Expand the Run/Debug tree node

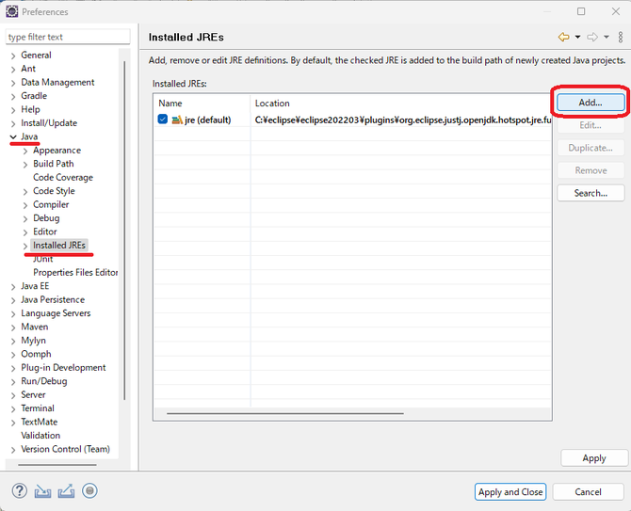(13, 381)
